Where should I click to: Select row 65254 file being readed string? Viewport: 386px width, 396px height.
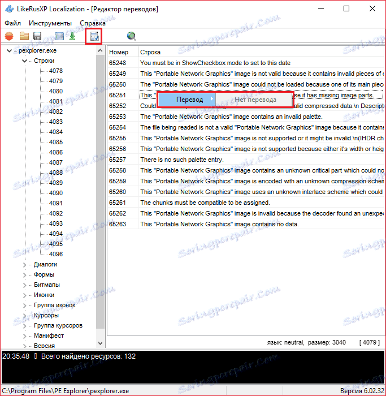[x=246, y=127]
